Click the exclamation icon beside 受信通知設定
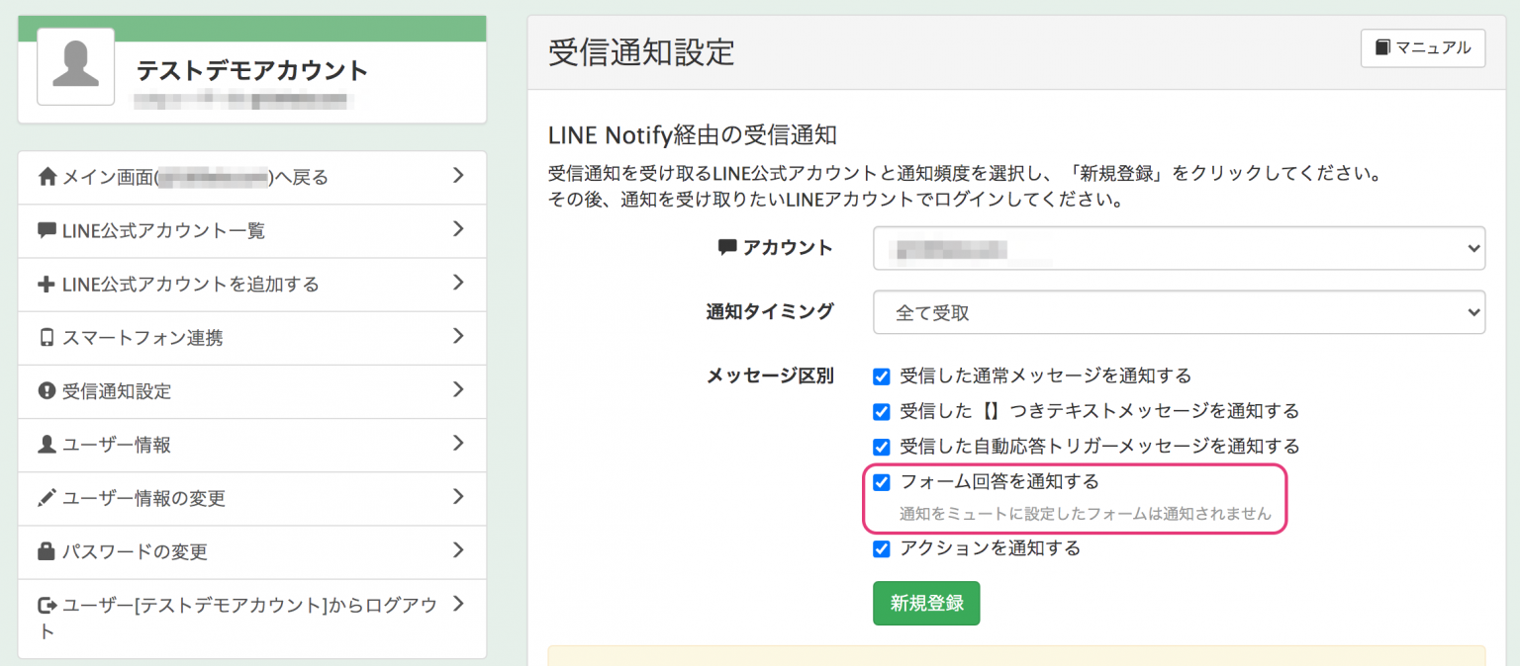This screenshot has width=1520, height=666. click(47, 390)
